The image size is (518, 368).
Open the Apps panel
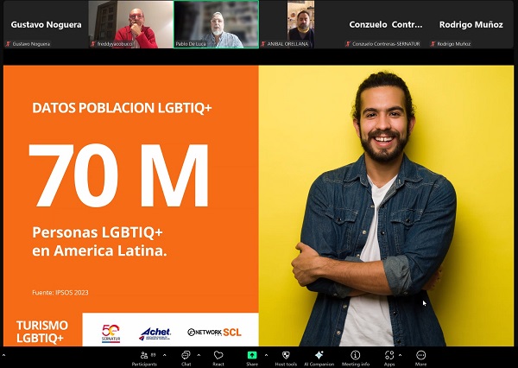tap(389, 356)
